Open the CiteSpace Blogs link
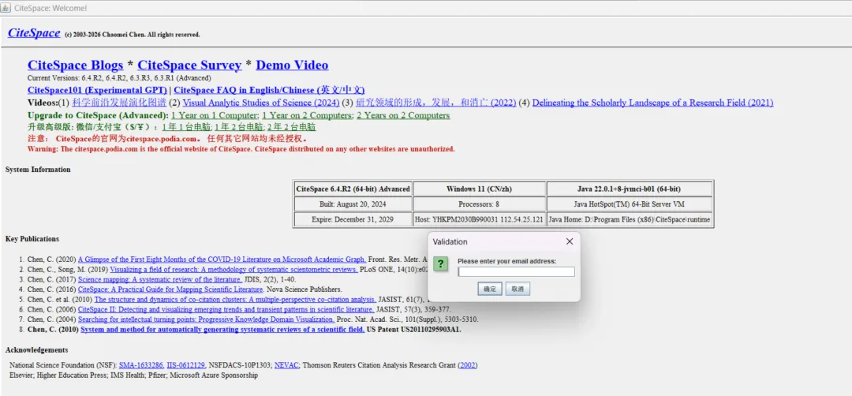The height and width of the screenshot is (396, 852). (x=76, y=65)
